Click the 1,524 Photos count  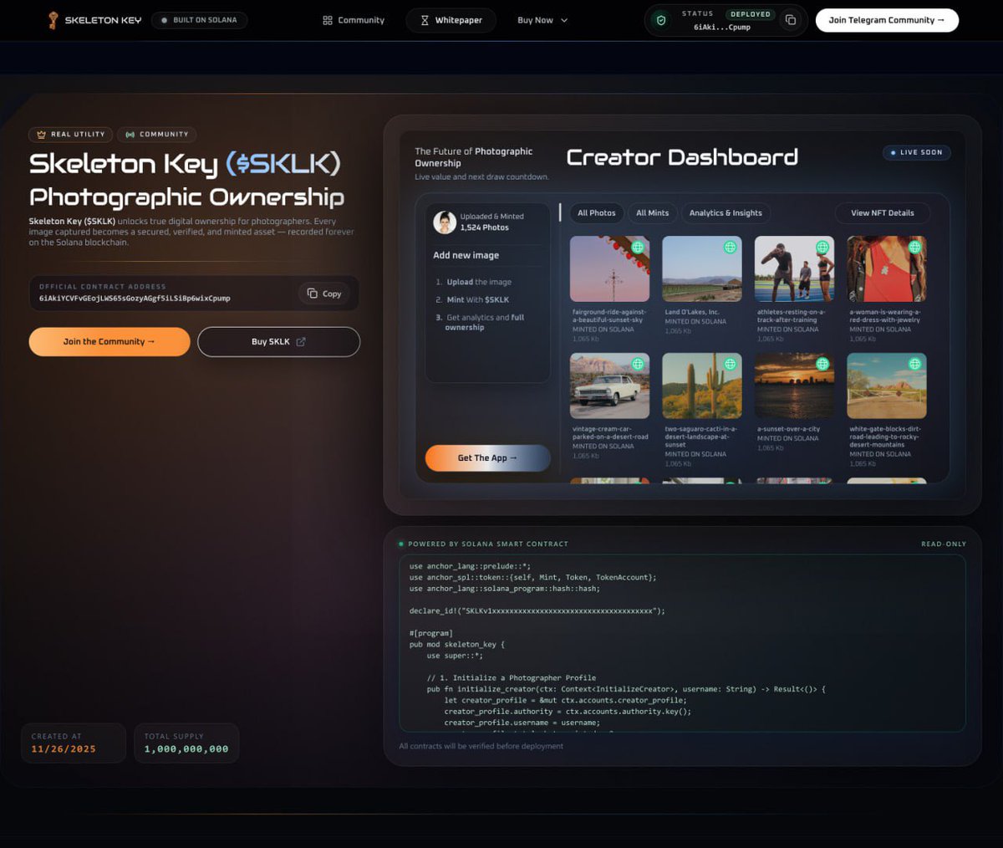pos(485,227)
